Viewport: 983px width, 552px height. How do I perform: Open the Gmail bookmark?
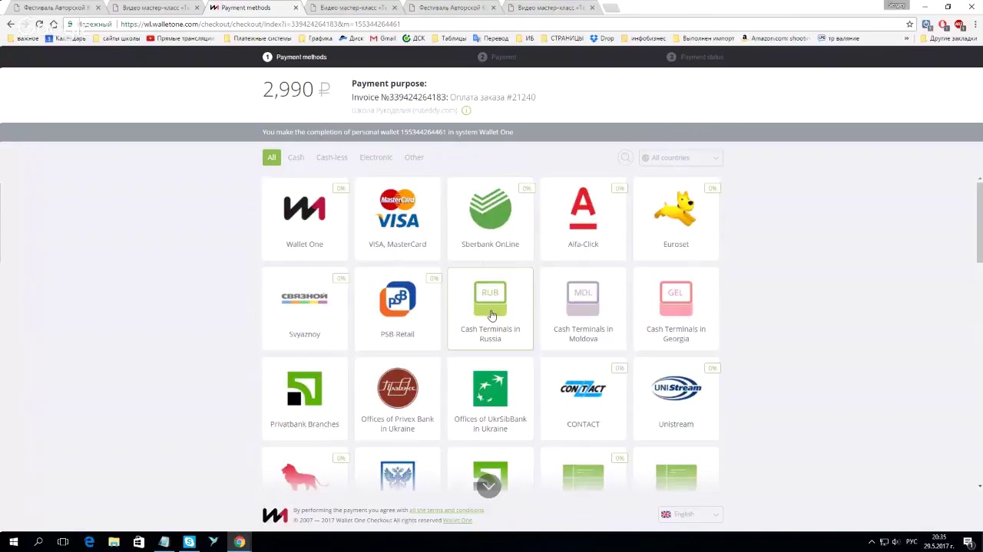coord(382,38)
